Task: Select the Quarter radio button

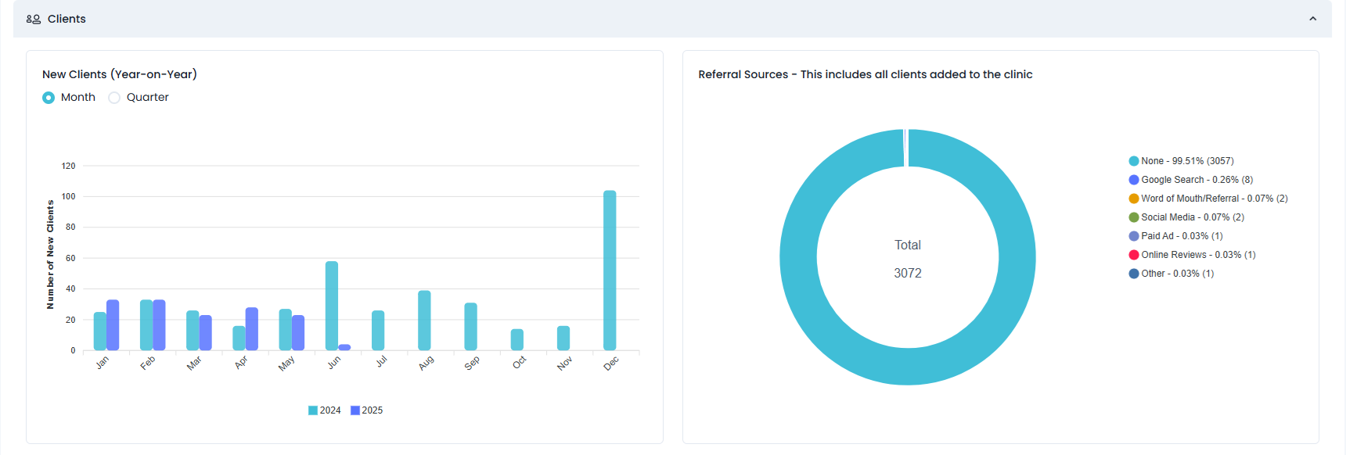Action: [114, 98]
